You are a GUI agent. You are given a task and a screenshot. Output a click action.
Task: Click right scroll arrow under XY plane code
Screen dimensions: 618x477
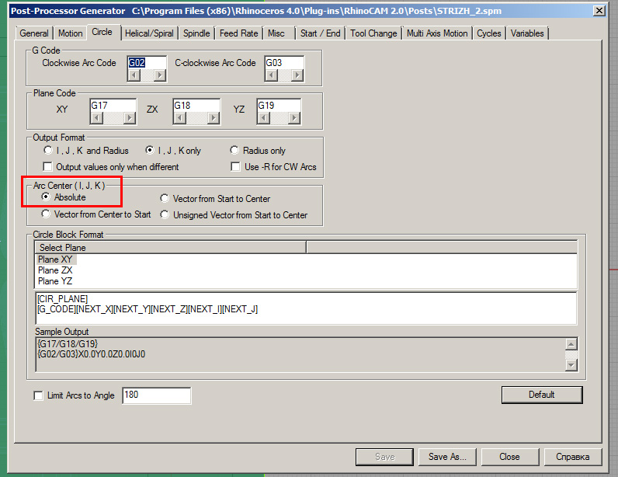[x=130, y=118]
